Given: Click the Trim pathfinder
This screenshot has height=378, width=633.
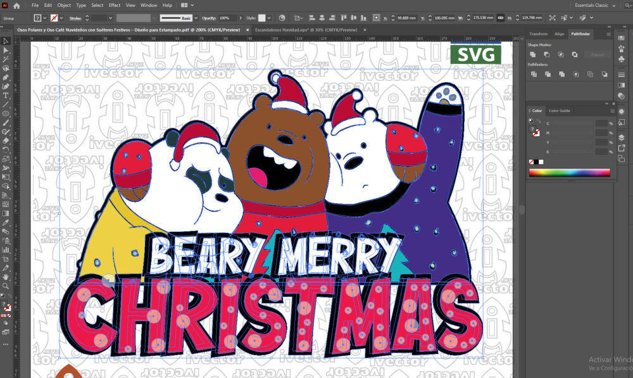Looking at the screenshot, I should (548, 74).
